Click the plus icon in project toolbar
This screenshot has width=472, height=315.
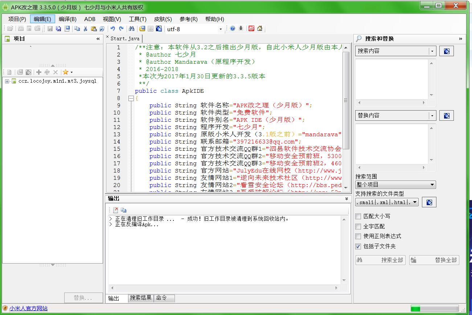click(39, 72)
